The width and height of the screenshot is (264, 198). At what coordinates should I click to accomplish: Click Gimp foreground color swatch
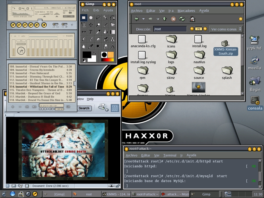coord(87,55)
